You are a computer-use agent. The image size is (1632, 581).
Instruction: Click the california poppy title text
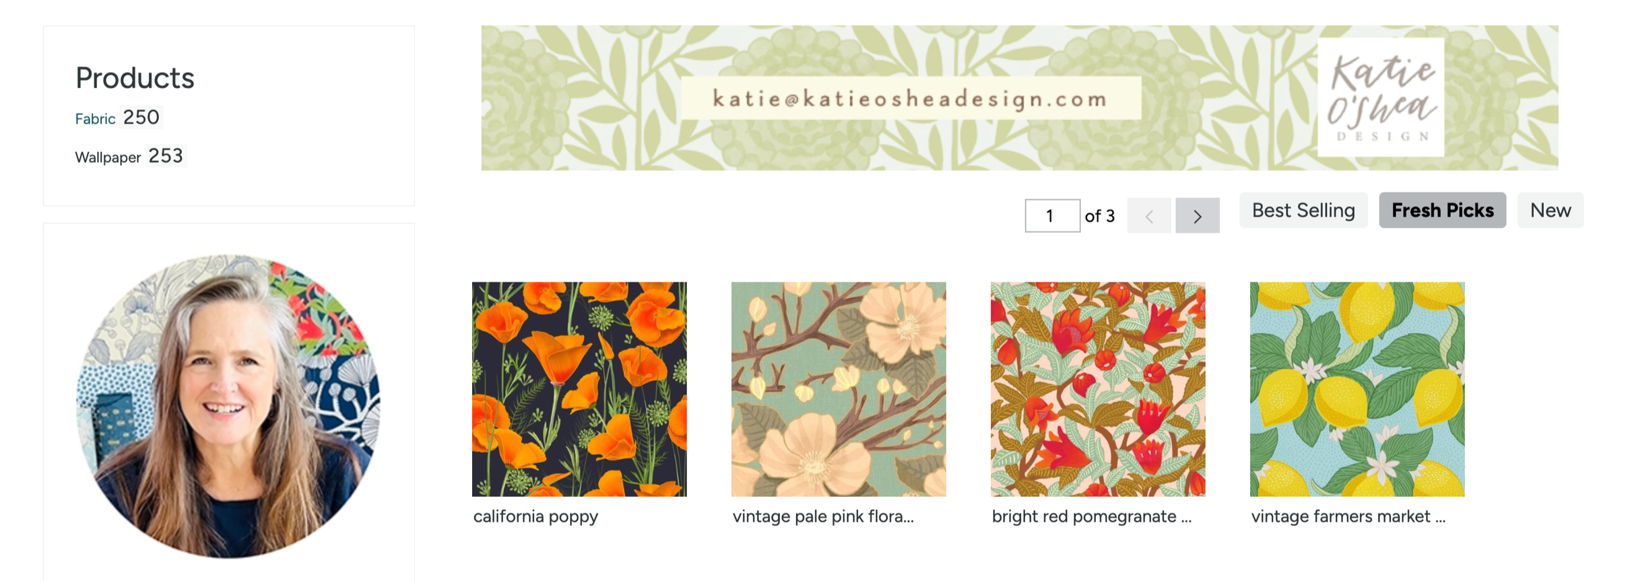pyautogui.click(x=535, y=516)
